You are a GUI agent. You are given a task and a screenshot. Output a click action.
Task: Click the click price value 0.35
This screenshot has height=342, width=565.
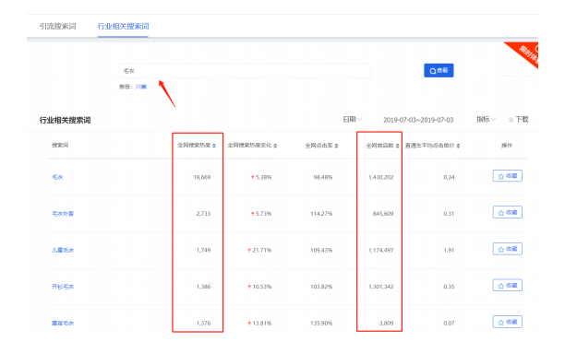[x=449, y=287]
